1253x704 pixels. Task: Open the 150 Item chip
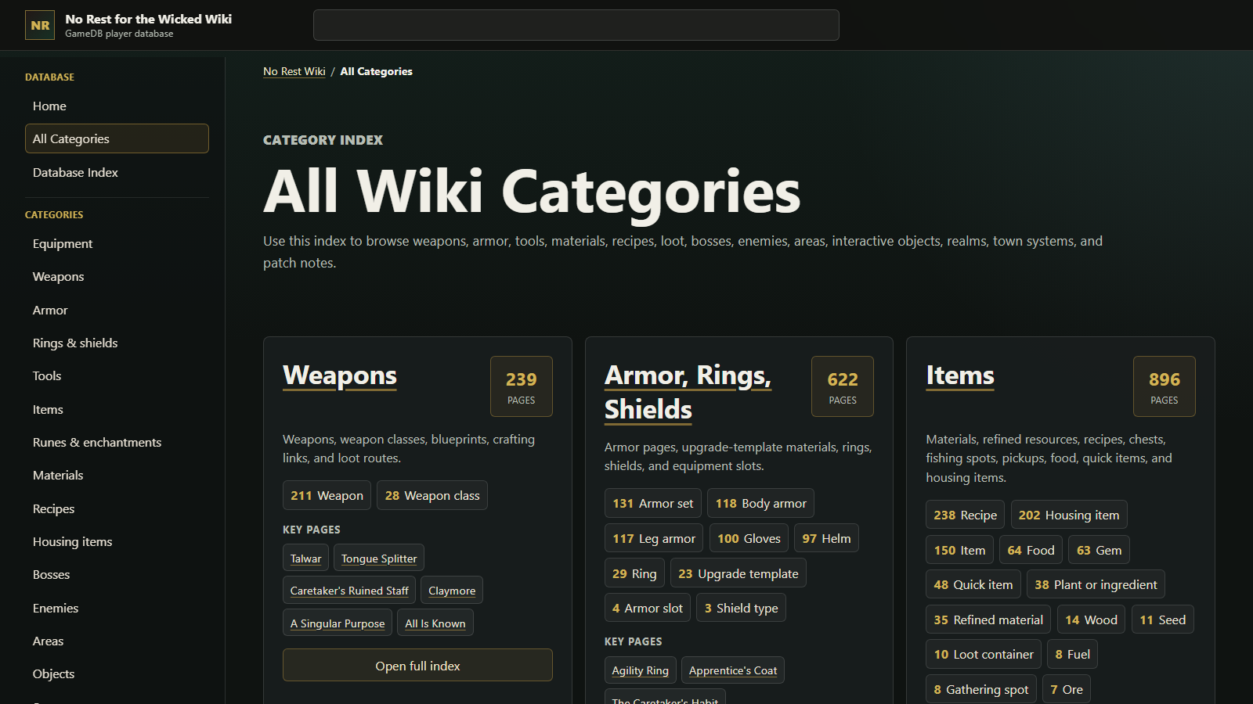point(959,550)
